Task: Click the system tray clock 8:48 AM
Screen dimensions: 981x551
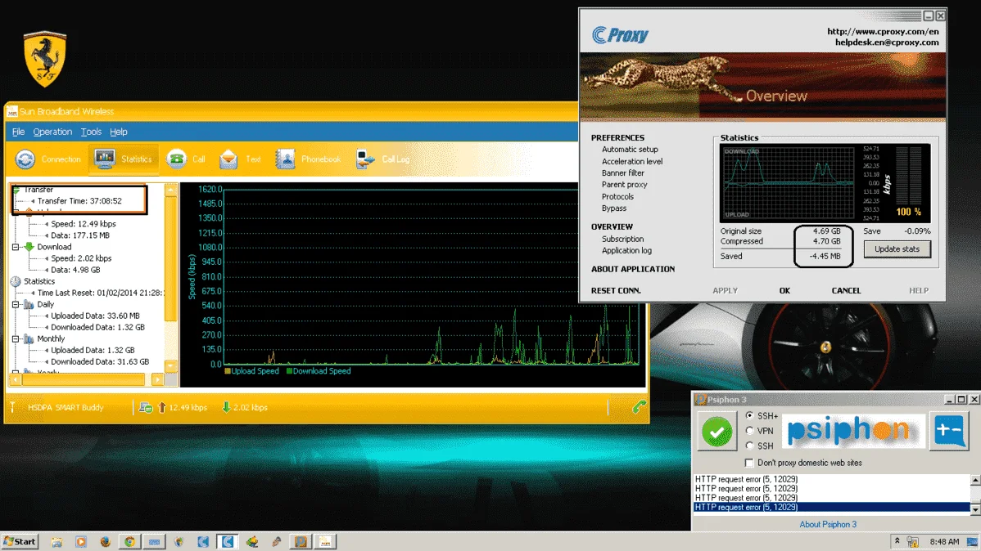Action: 944,542
